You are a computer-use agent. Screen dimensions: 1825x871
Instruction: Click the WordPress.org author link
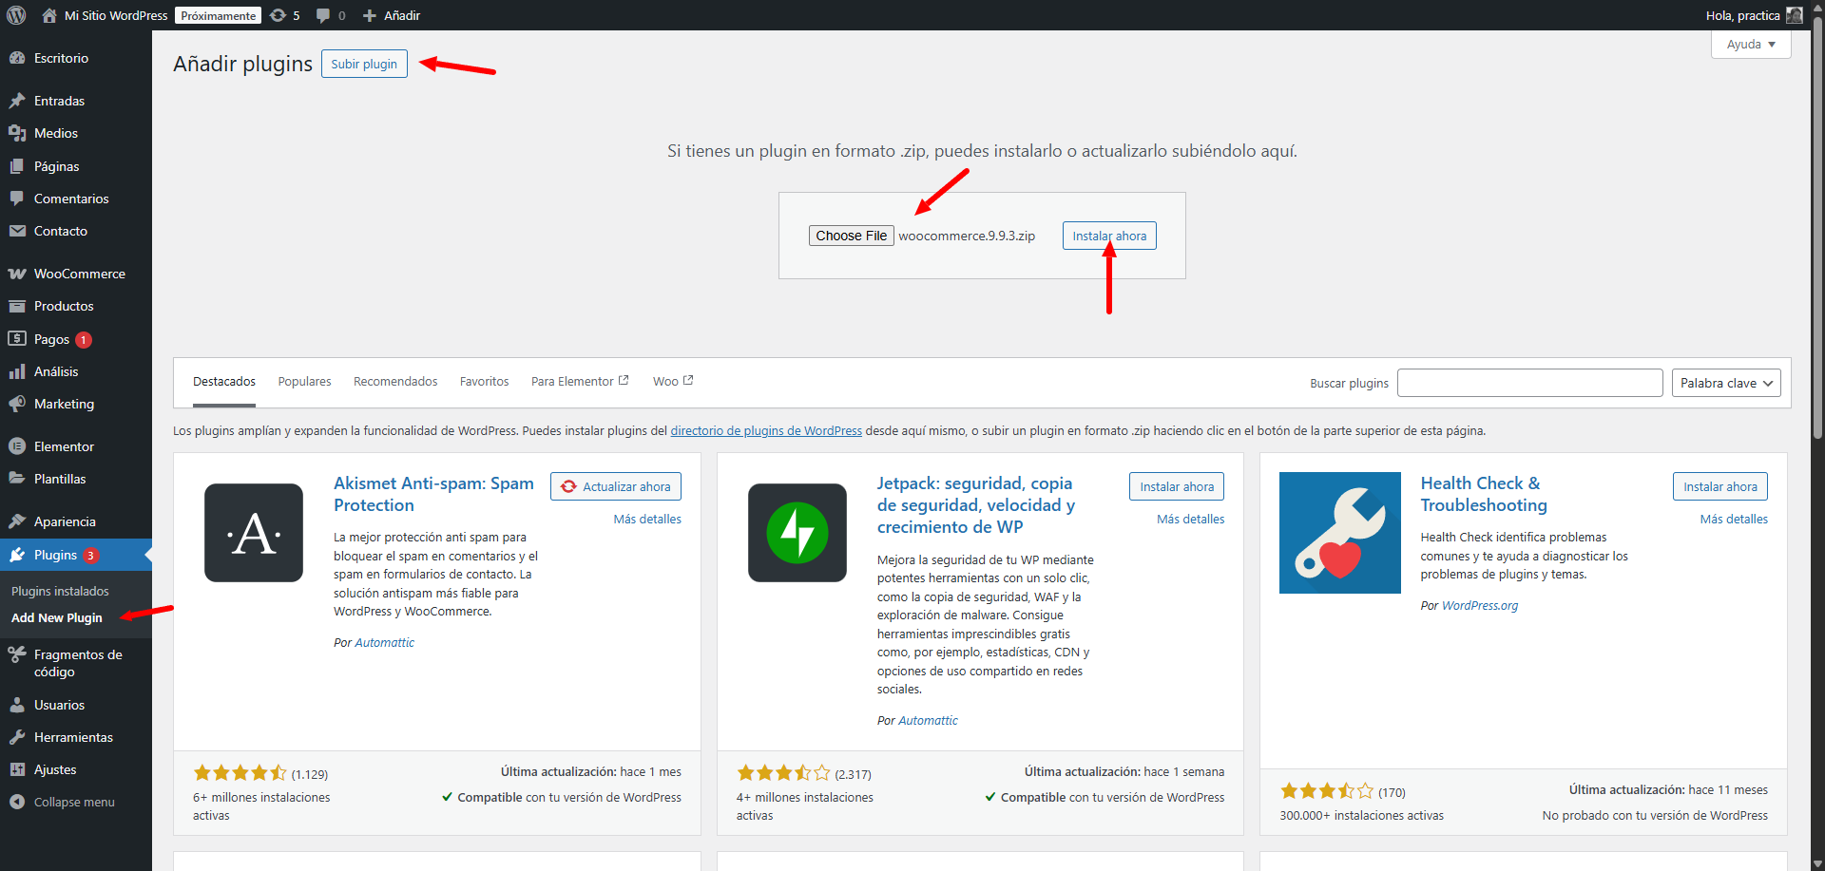click(x=1480, y=606)
